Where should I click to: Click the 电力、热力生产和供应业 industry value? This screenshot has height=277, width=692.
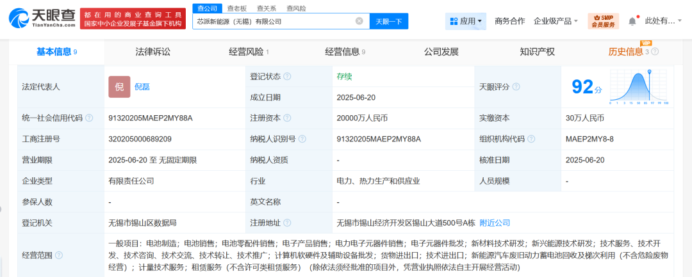click(x=378, y=181)
